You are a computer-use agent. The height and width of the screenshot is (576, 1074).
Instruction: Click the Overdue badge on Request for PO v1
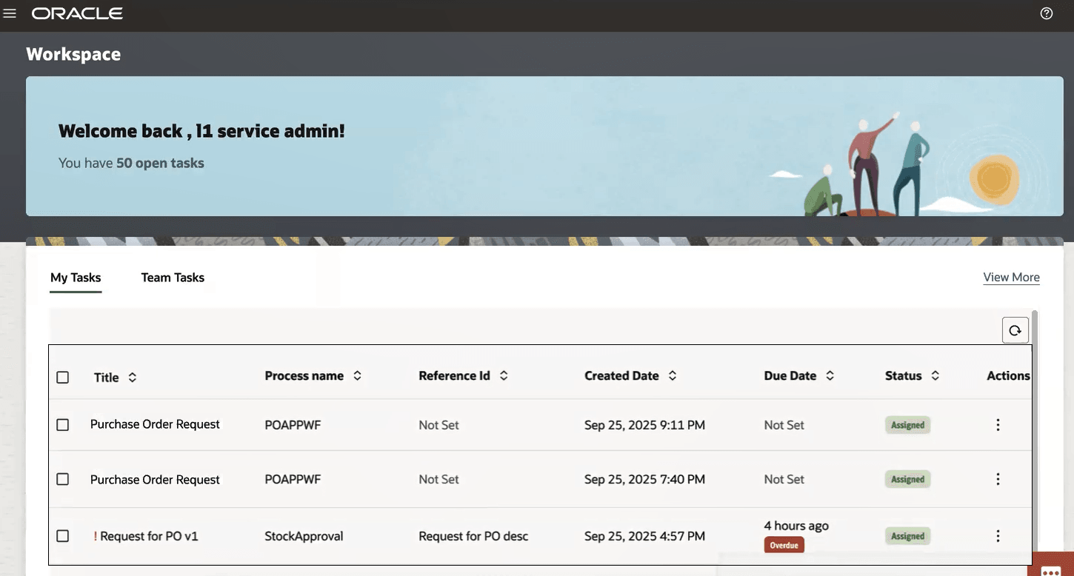784,543
